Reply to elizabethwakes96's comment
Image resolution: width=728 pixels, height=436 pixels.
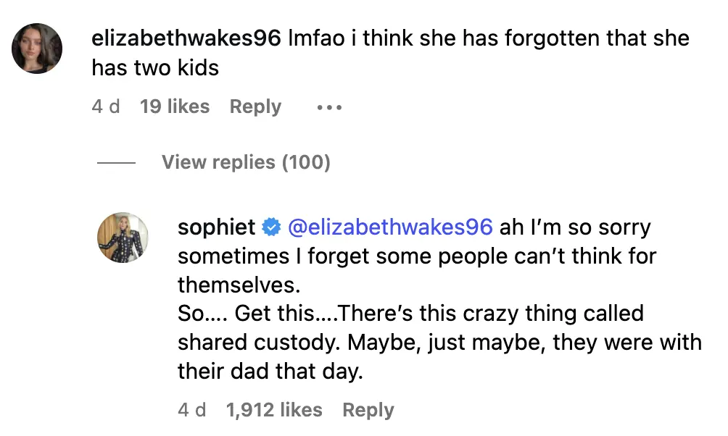(x=255, y=107)
